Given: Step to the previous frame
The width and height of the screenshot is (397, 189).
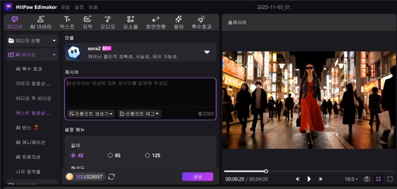Looking at the screenshot, I should click(x=298, y=179).
